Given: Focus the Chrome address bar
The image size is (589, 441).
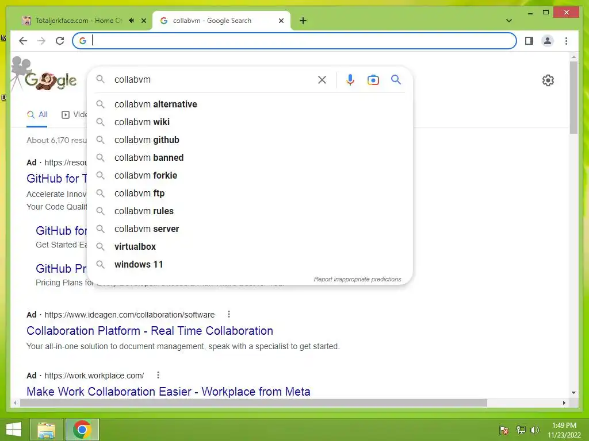Looking at the screenshot, I should 294,41.
